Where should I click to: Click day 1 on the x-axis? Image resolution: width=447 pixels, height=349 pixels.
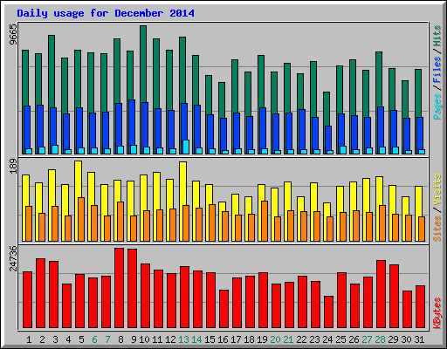29,339
